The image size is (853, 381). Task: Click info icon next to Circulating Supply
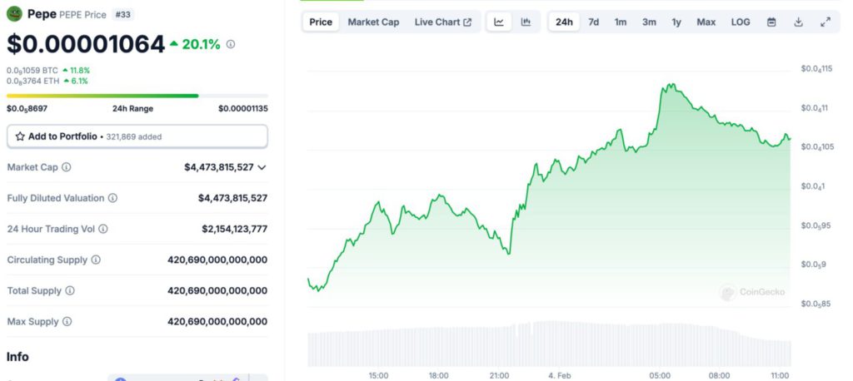point(96,260)
